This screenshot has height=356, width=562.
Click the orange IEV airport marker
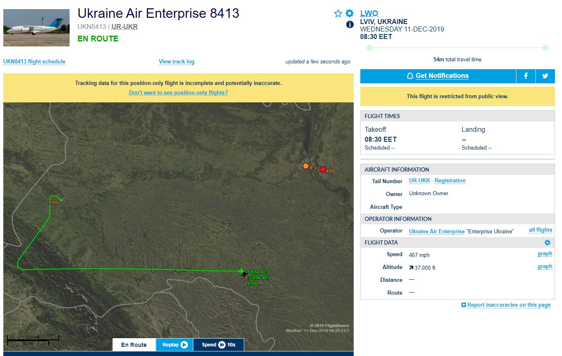pyautogui.click(x=306, y=166)
